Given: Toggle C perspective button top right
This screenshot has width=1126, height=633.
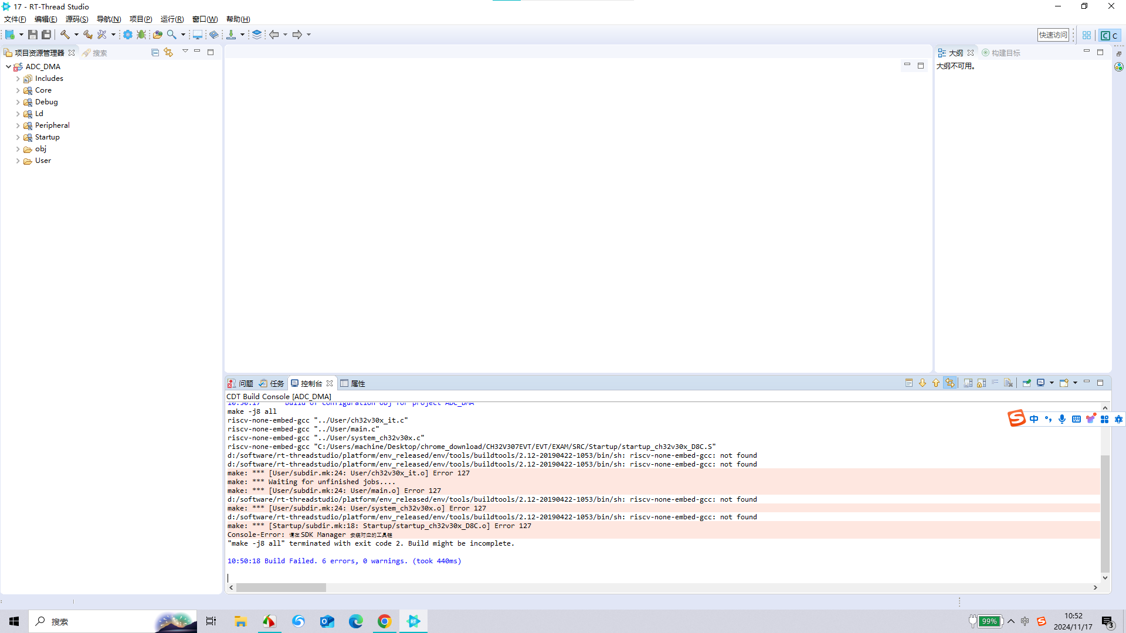Looking at the screenshot, I should tap(1109, 35).
